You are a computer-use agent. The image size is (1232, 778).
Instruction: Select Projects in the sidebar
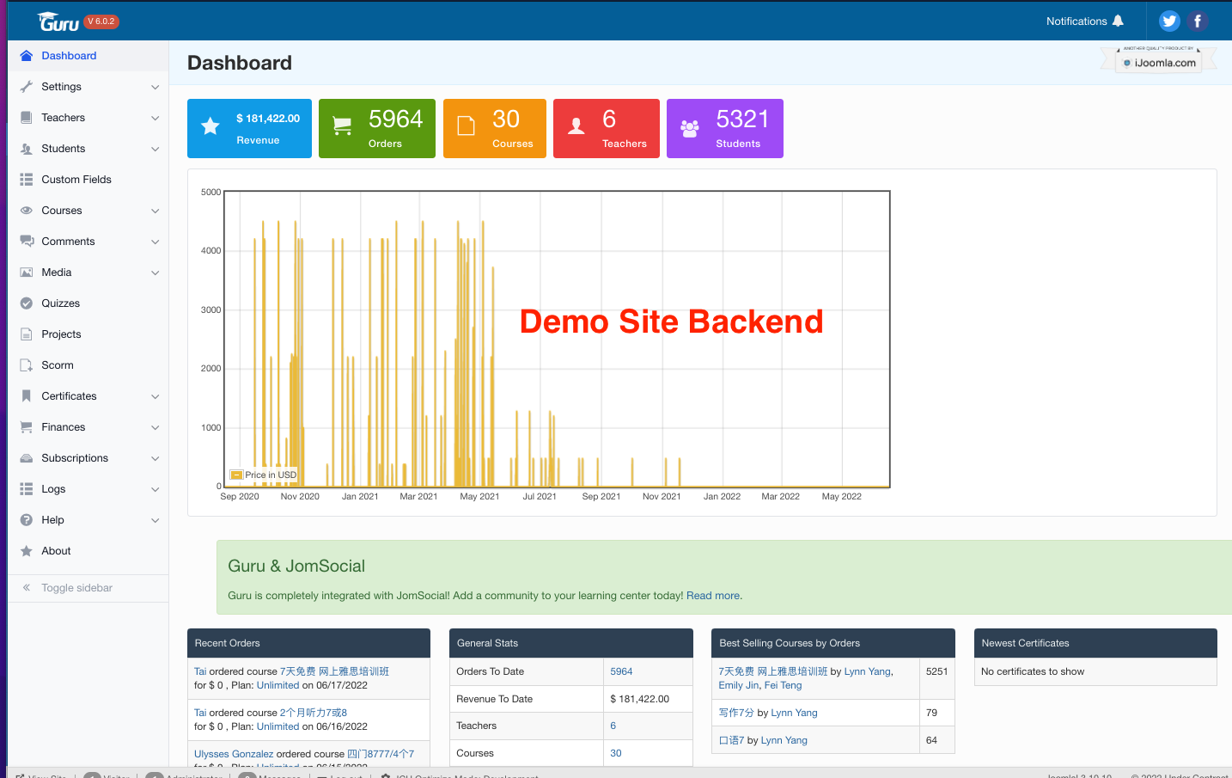point(61,334)
